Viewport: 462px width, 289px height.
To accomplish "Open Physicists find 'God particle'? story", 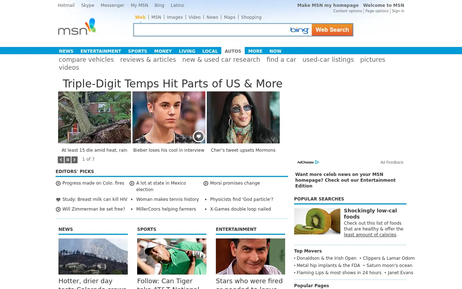I will coord(241,199).
